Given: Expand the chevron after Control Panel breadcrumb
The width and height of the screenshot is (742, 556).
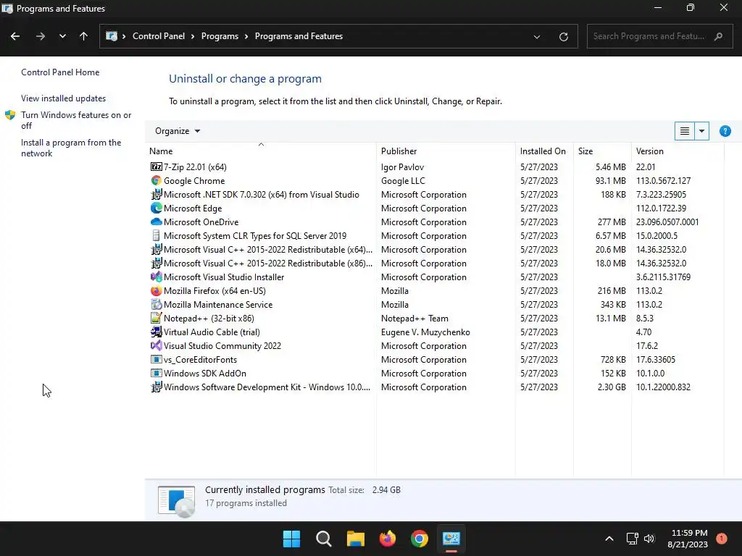Looking at the screenshot, I should [x=193, y=36].
